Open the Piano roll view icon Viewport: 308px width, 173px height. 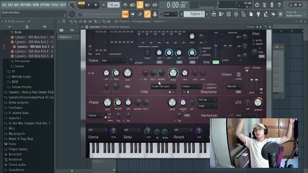[x=221, y=14]
